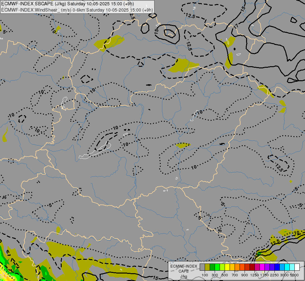
Task: Click the pure blue legend swatch
Action: (x=277, y=267)
